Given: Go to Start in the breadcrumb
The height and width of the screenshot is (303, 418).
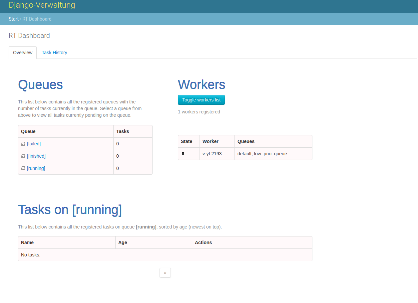Looking at the screenshot, I should pos(14,19).
